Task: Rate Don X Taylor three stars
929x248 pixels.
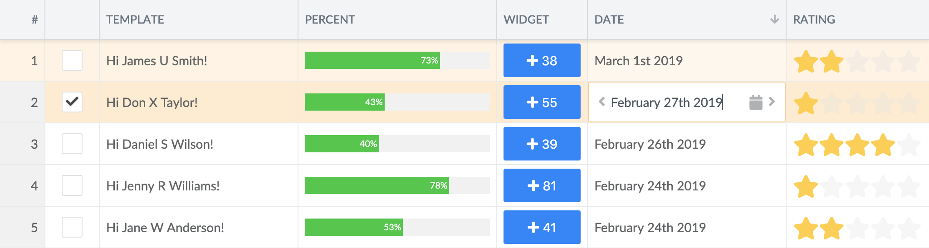Action: tap(857, 103)
